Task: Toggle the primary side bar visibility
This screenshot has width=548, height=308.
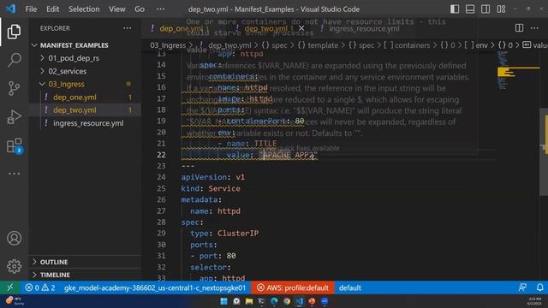Action: 455,9
